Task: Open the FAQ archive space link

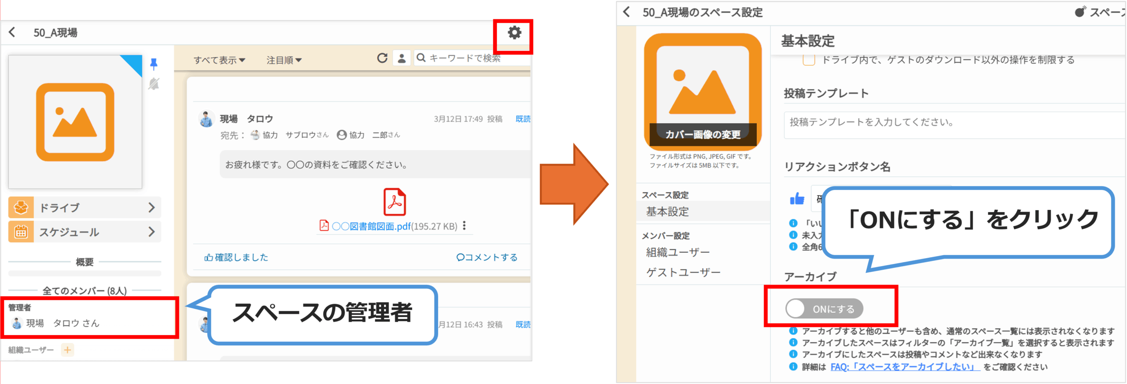Action: click(905, 367)
